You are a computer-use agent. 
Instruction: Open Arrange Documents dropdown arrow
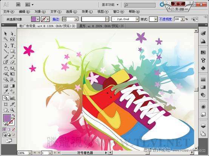32,5
